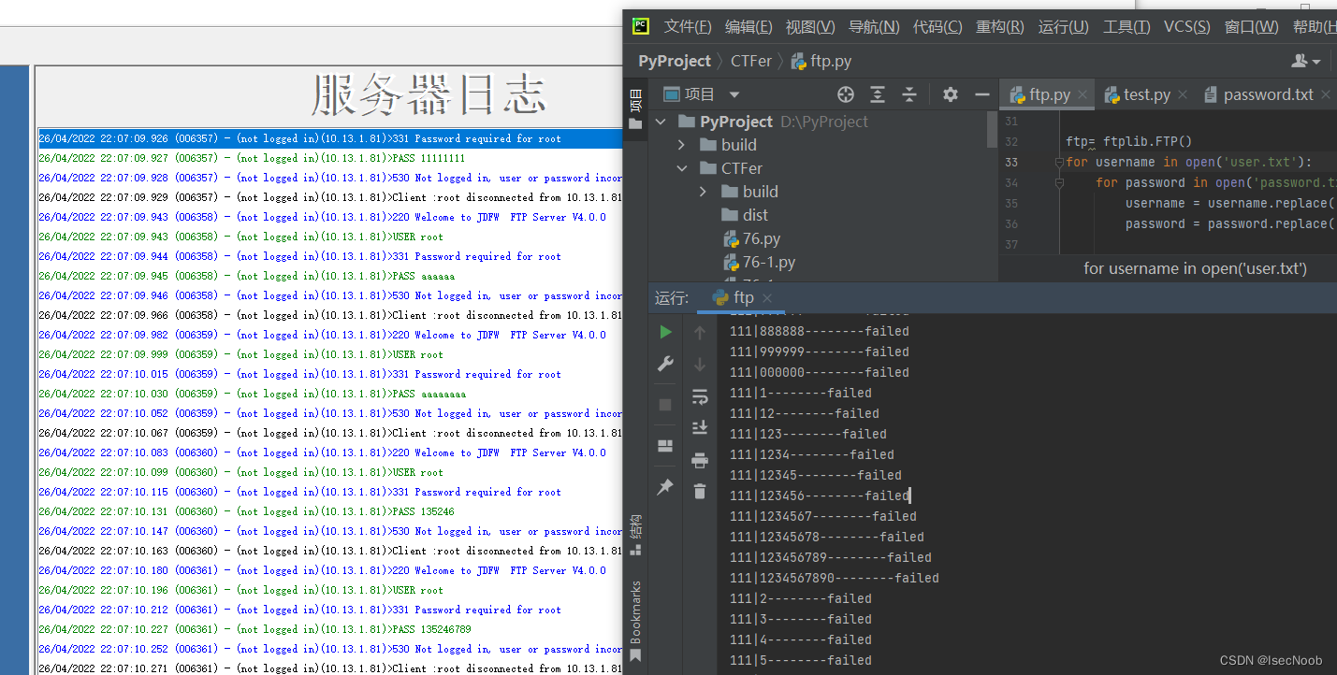
Task: Collapse all nodes in the project tree
Action: pos(909,94)
